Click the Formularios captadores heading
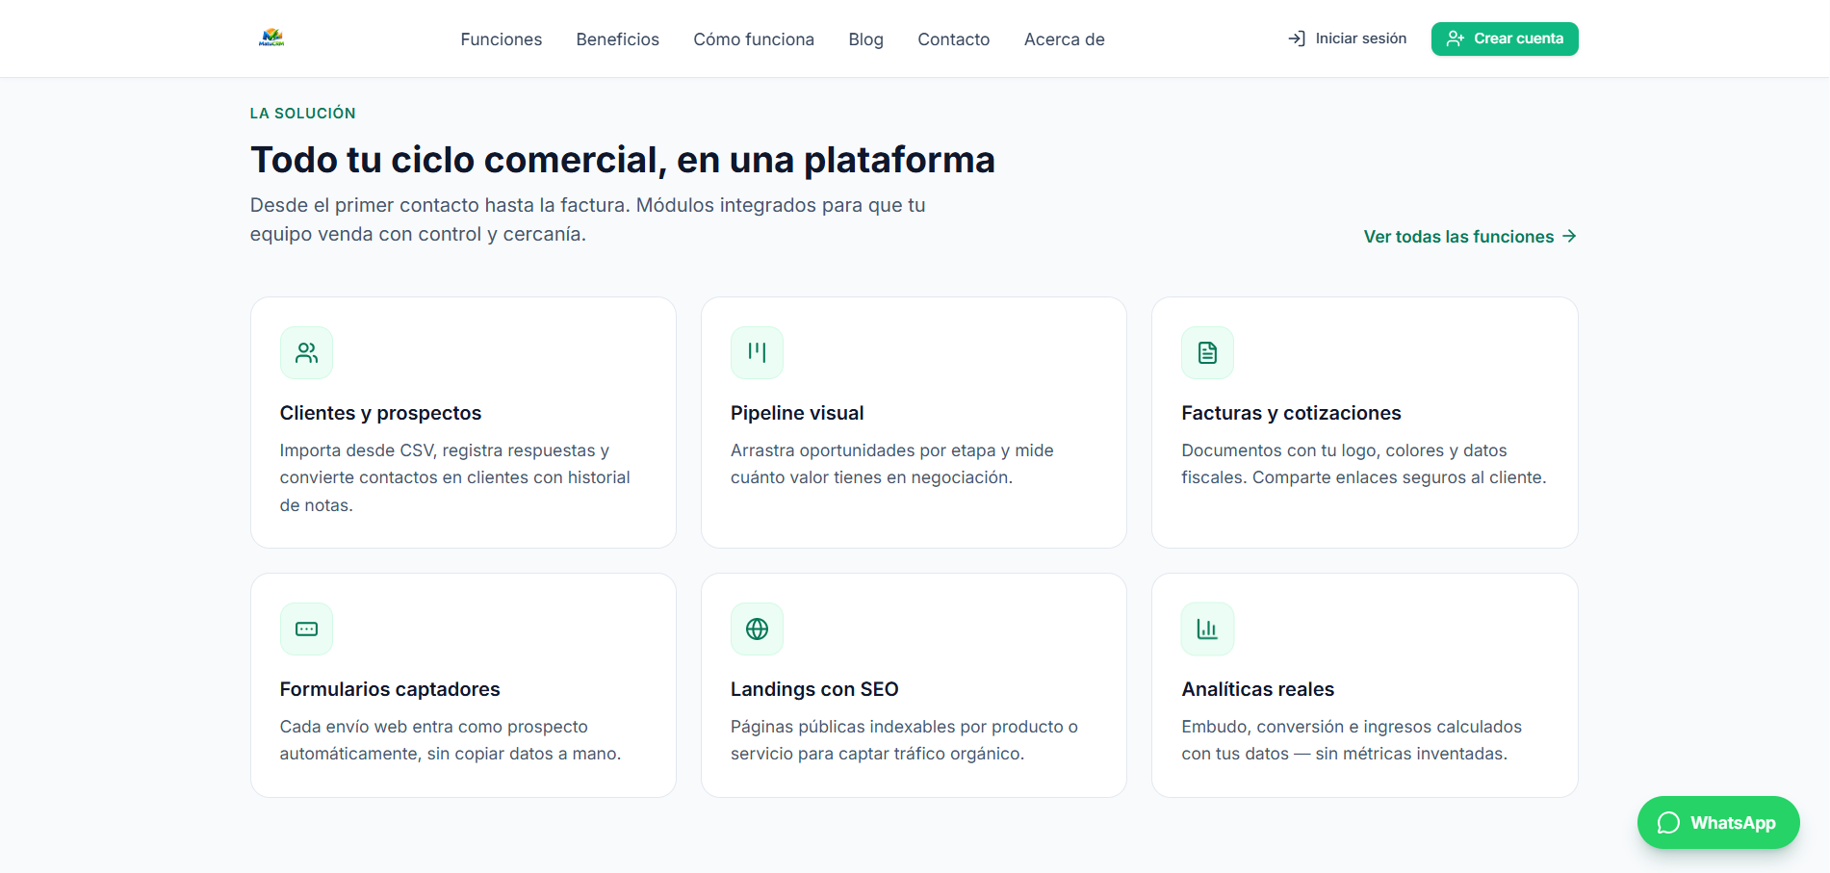The height and width of the screenshot is (873, 1830). point(390,689)
